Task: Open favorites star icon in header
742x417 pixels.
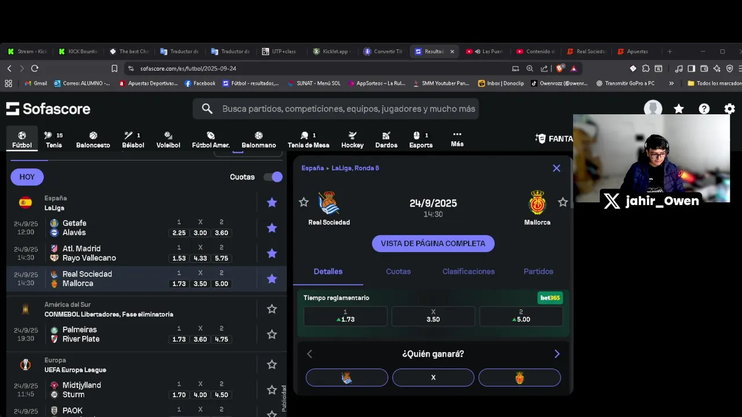Action: pos(679,108)
